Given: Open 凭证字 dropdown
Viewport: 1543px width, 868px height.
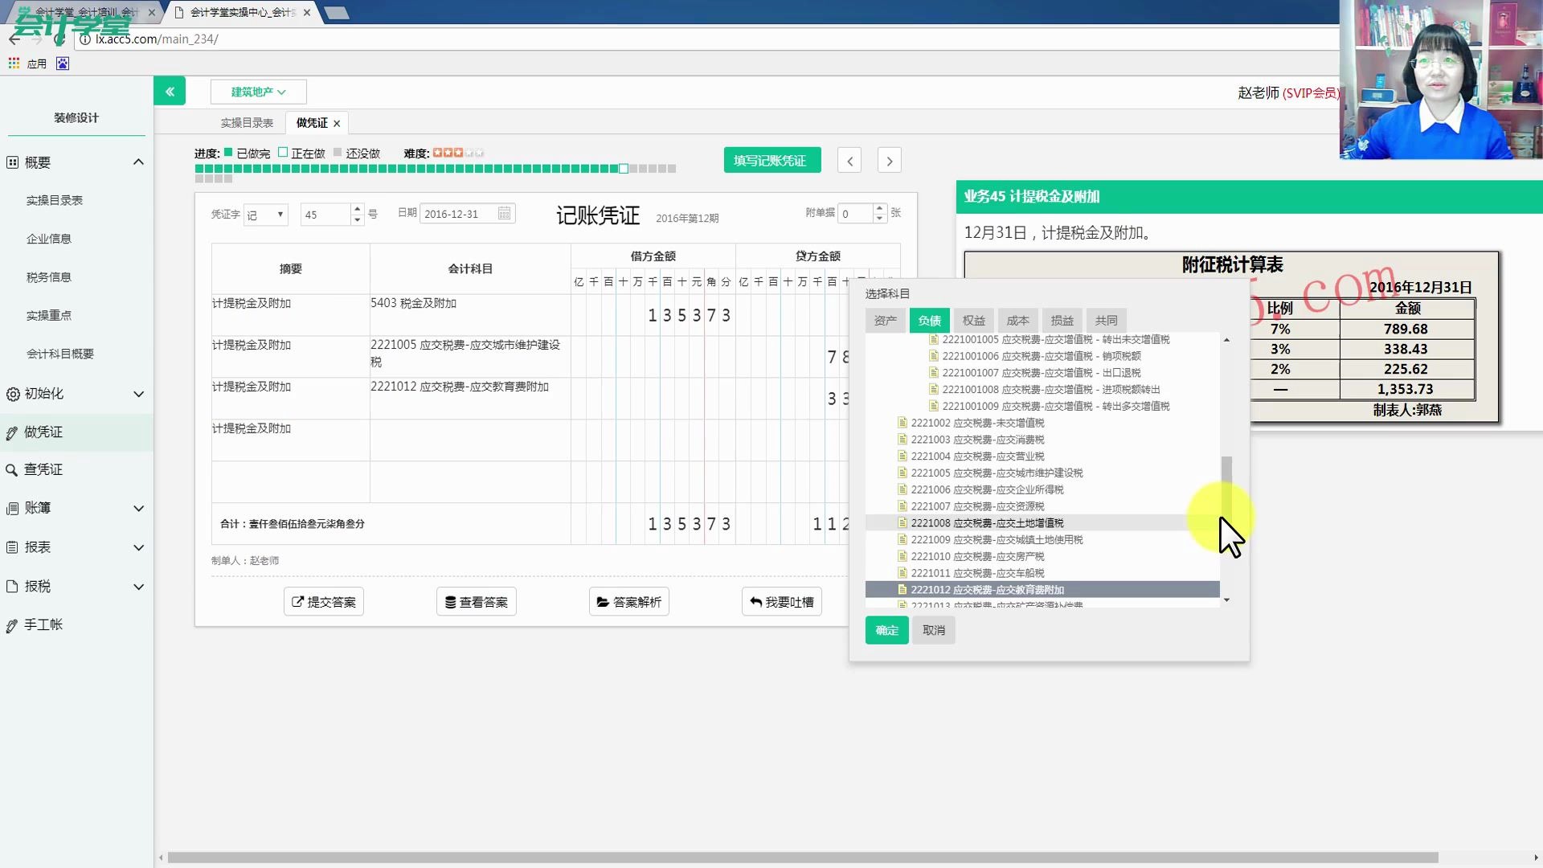Looking at the screenshot, I should [266, 215].
